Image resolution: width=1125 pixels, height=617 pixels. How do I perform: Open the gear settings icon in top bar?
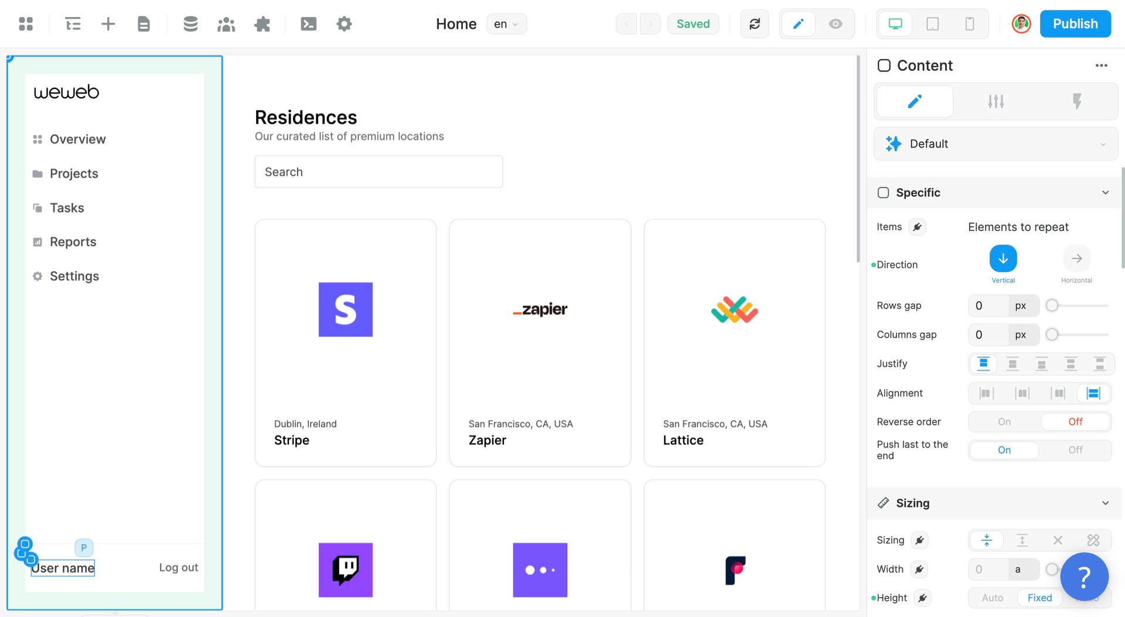(345, 24)
